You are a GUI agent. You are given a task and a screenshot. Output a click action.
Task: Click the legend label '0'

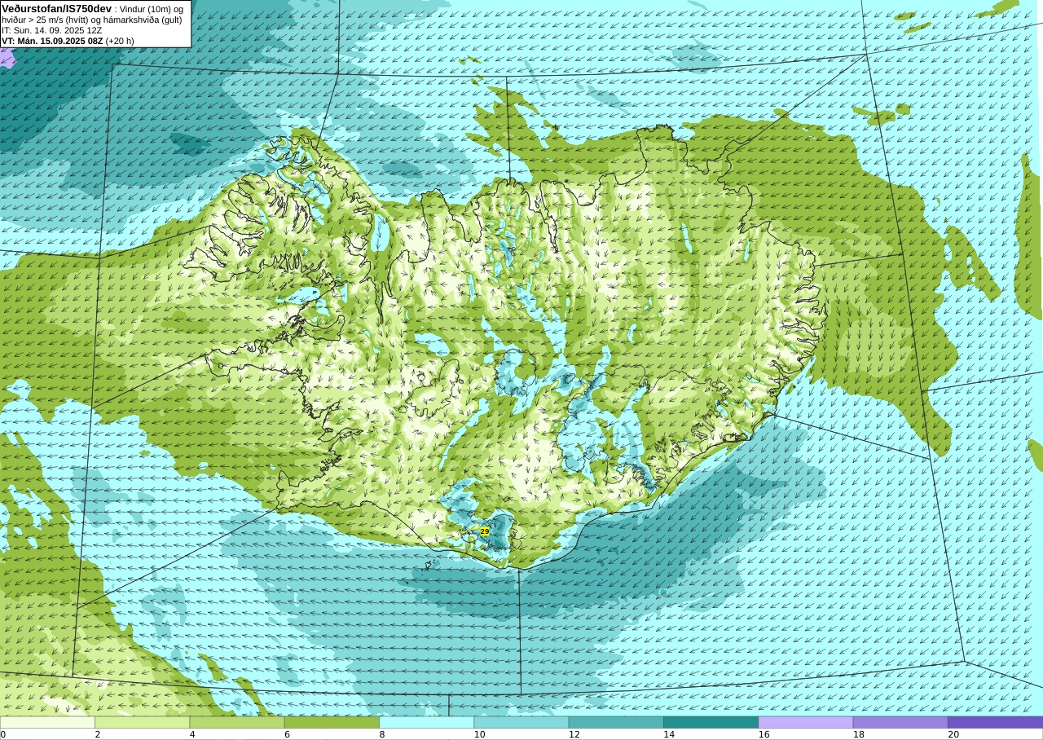(3, 734)
